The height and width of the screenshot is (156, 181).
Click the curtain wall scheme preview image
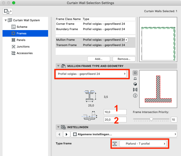coord(158,39)
